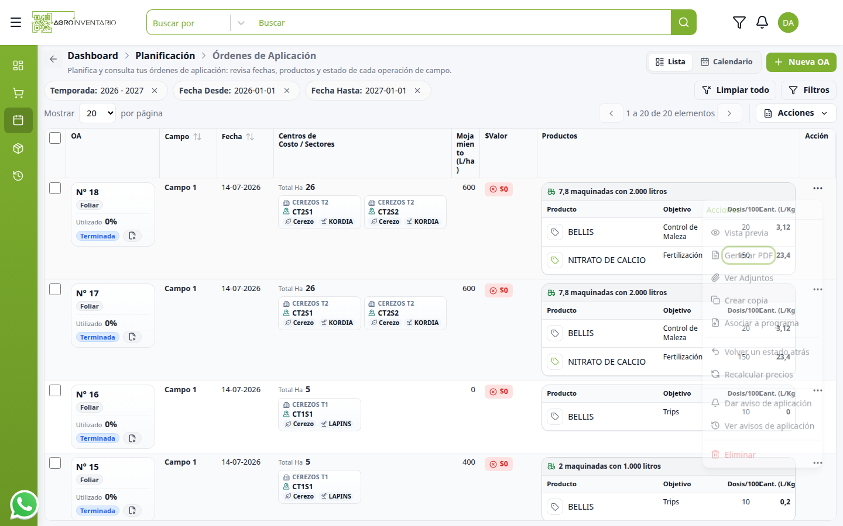
Task: Open the shopping cart sidebar icon
Action: (18, 93)
